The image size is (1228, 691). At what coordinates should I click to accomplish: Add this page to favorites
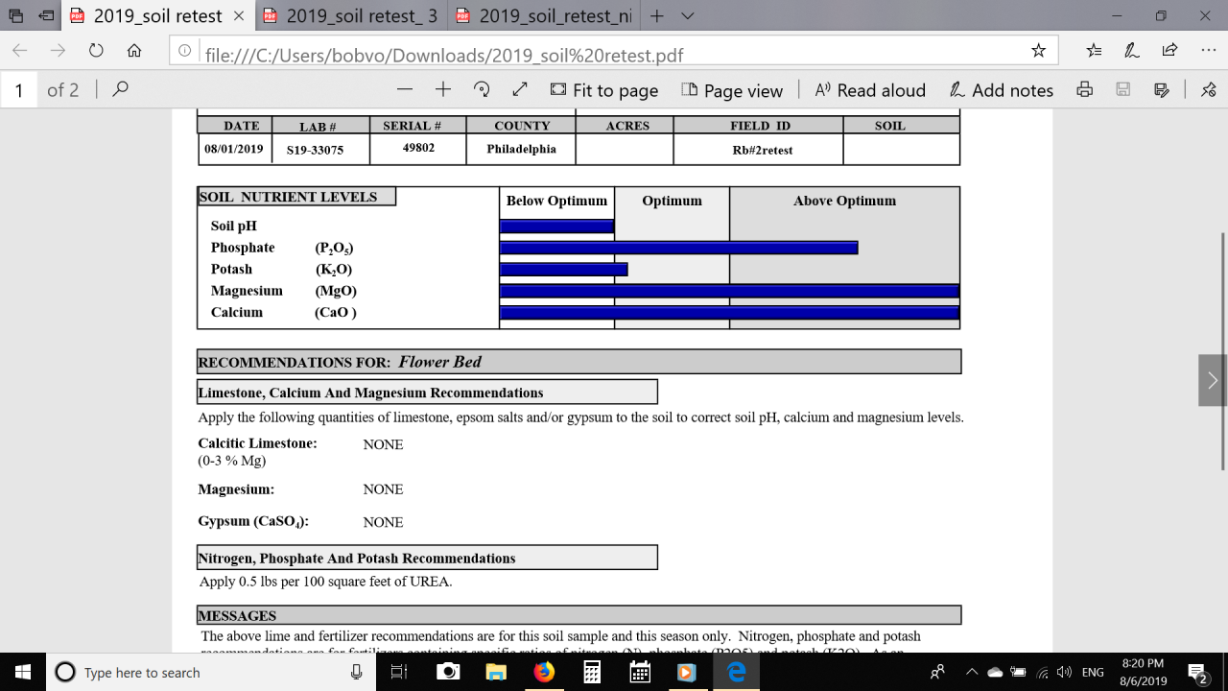click(x=1038, y=51)
